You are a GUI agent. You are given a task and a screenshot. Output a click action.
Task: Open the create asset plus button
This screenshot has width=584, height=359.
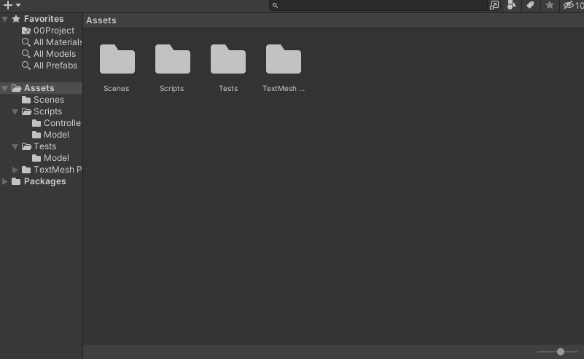click(x=8, y=5)
